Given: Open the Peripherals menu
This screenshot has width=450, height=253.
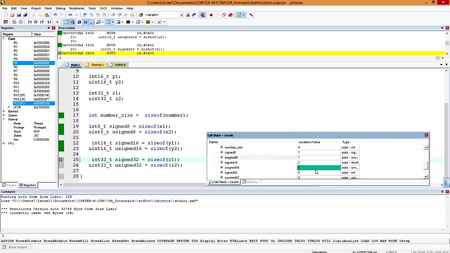Looking at the screenshot, I should (77, 8).
